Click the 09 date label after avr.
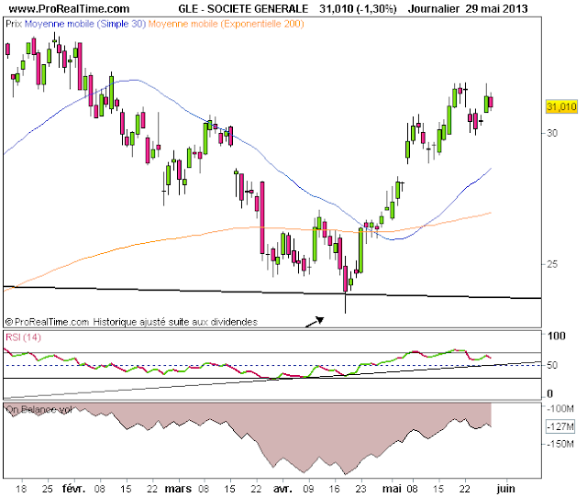The image size is (587, 497). point(308,489)
